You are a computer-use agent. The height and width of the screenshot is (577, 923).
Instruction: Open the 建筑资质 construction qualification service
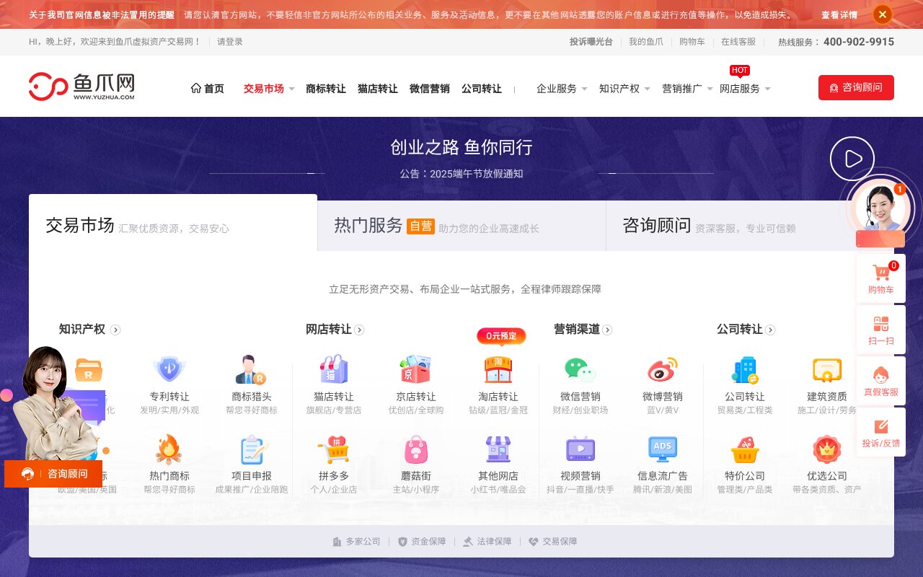826,370
